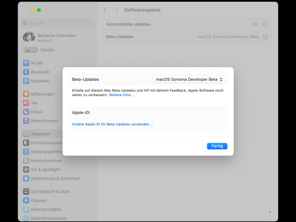Open the help question mark button
The height and width of the screenshot is (222, 296).
click(x=269, y=213)
